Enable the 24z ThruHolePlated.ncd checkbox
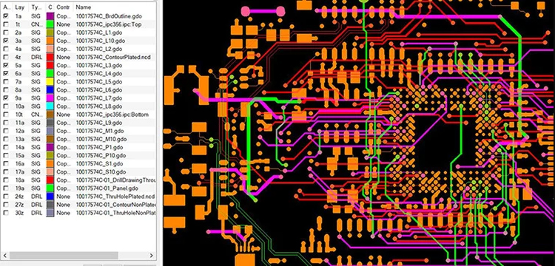The height and width of the screenshot is (266, 555). [6, 197]
